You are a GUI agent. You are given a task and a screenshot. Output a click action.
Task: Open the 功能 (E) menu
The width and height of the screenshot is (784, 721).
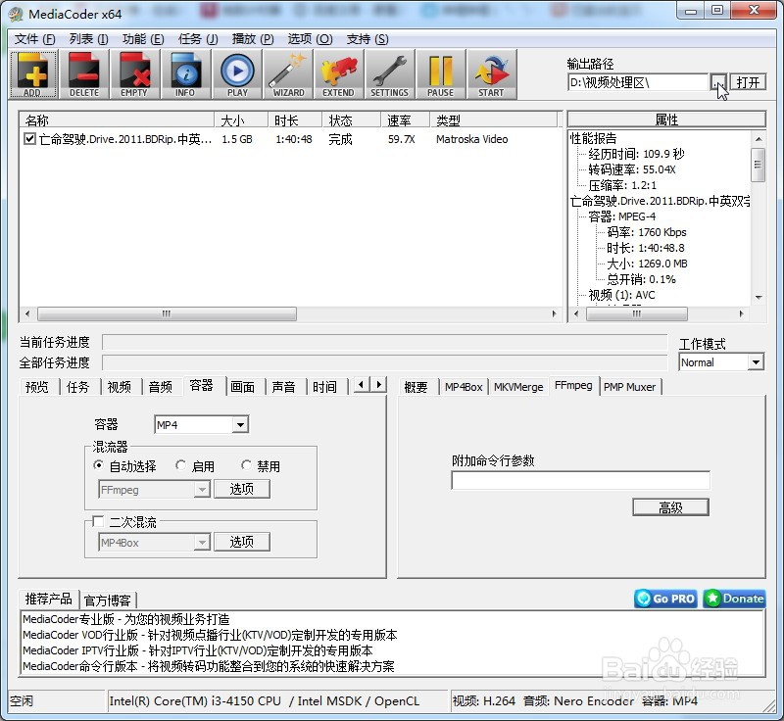tap(143, 39)
